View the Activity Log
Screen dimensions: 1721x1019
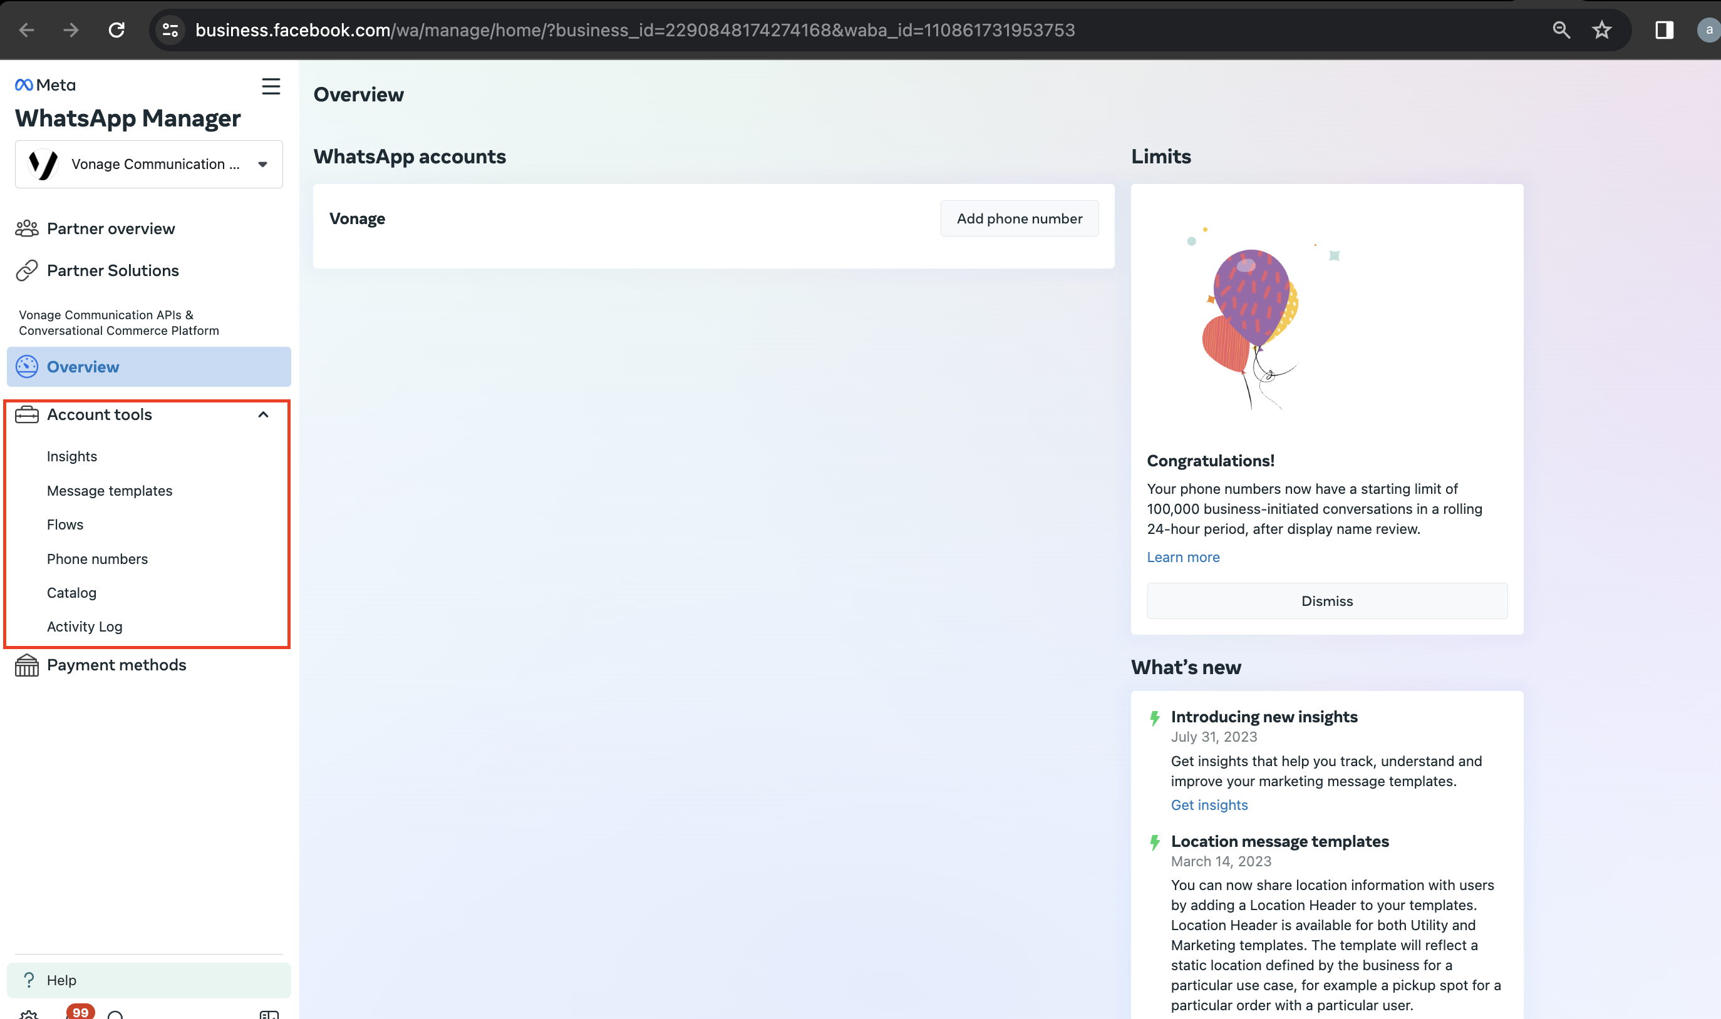pyautogui.click(x=85, y=626)
